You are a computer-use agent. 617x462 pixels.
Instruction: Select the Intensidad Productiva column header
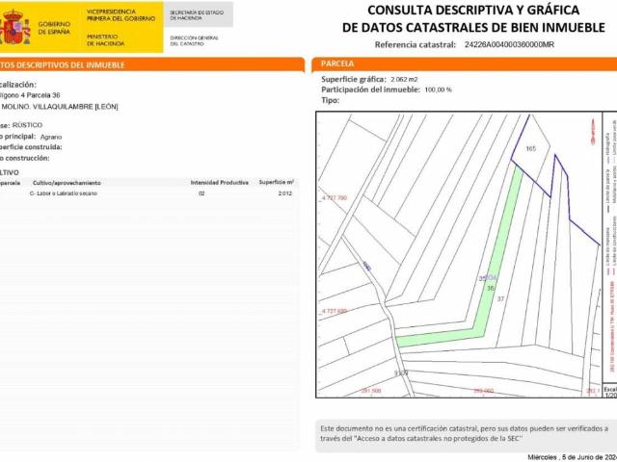[219, 181]
